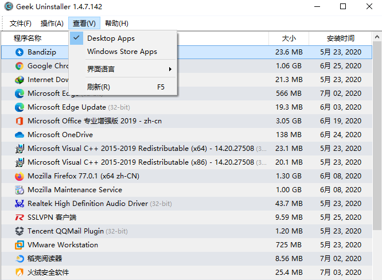The image size is (382, 280).
Task: Click the Visual C++ x86 installer icon
Action: click(x=20, y=162)
